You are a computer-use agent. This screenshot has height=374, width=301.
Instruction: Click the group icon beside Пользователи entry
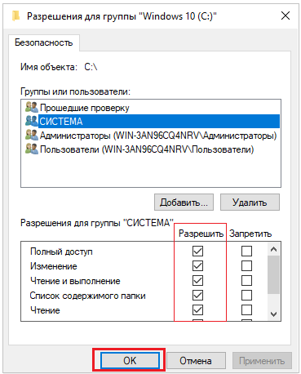(x=32, y=149)
